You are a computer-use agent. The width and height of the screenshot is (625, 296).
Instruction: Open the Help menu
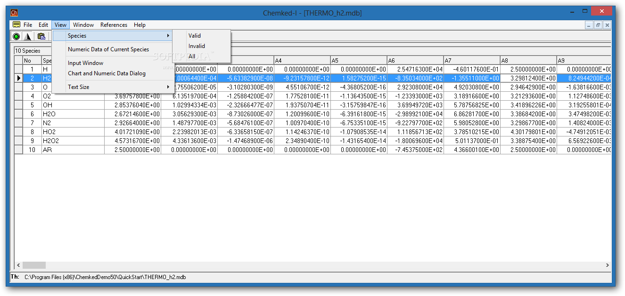coord(140,25)
